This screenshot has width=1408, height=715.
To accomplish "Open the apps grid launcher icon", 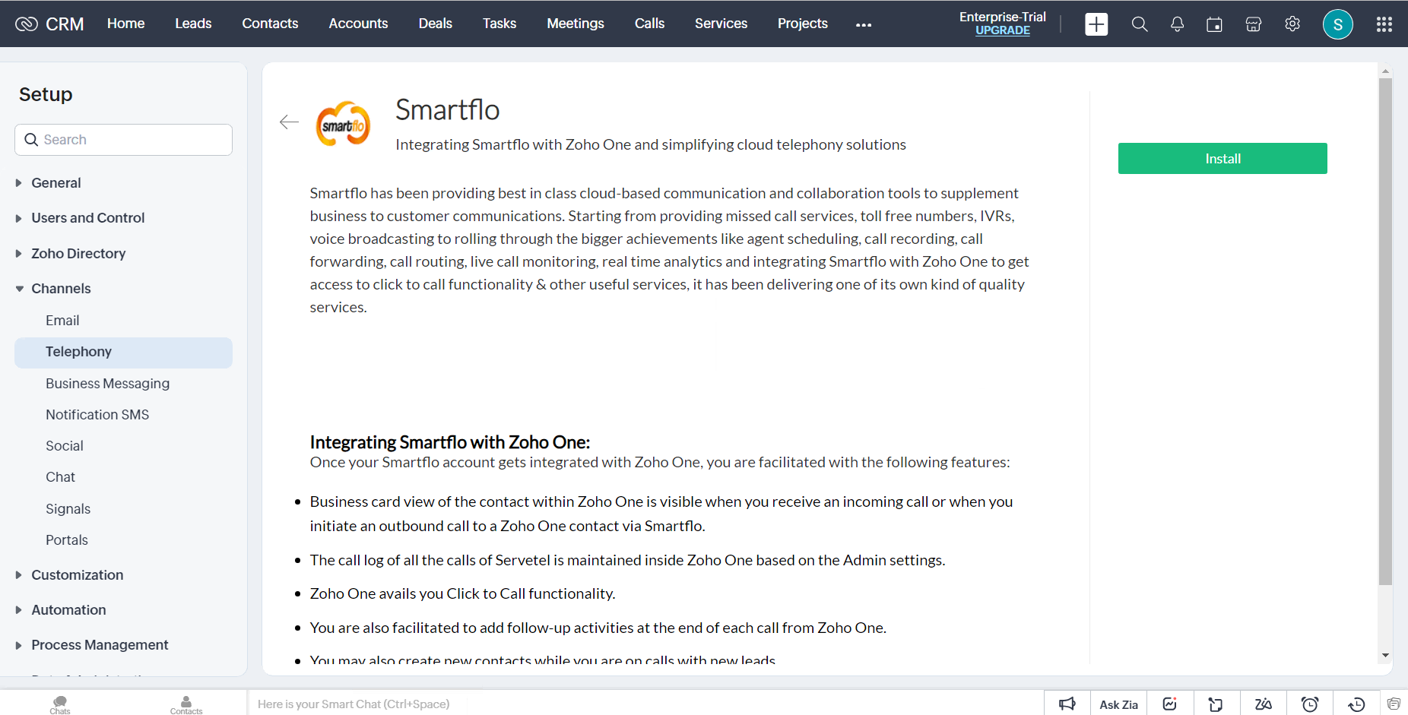I will coord(1384,24).
